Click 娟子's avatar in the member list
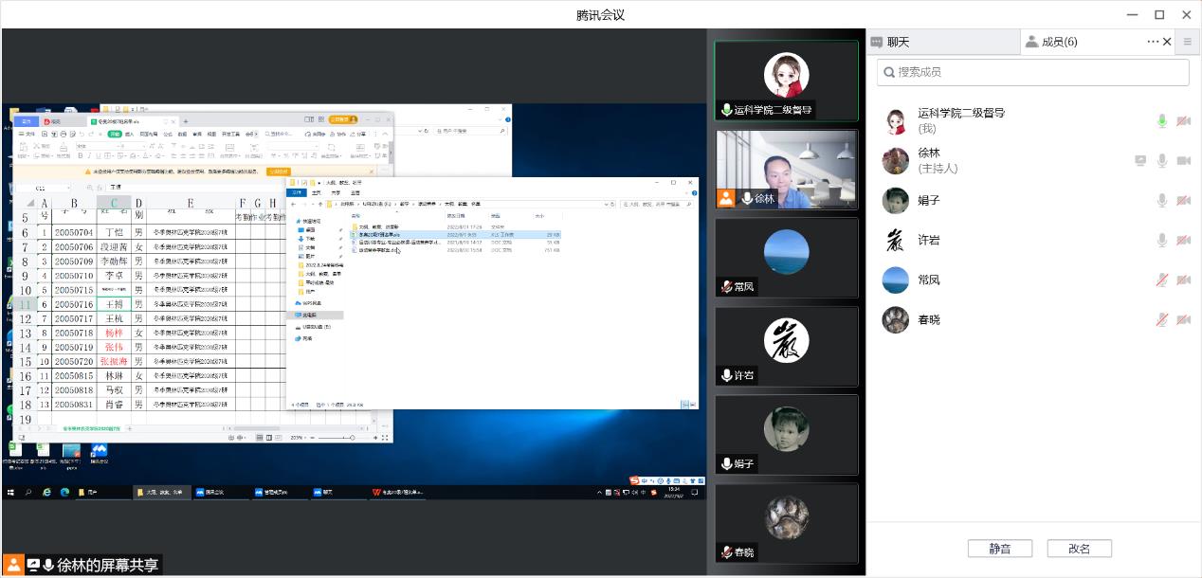The image size is (1202, 578). click(x=895, y=201)
